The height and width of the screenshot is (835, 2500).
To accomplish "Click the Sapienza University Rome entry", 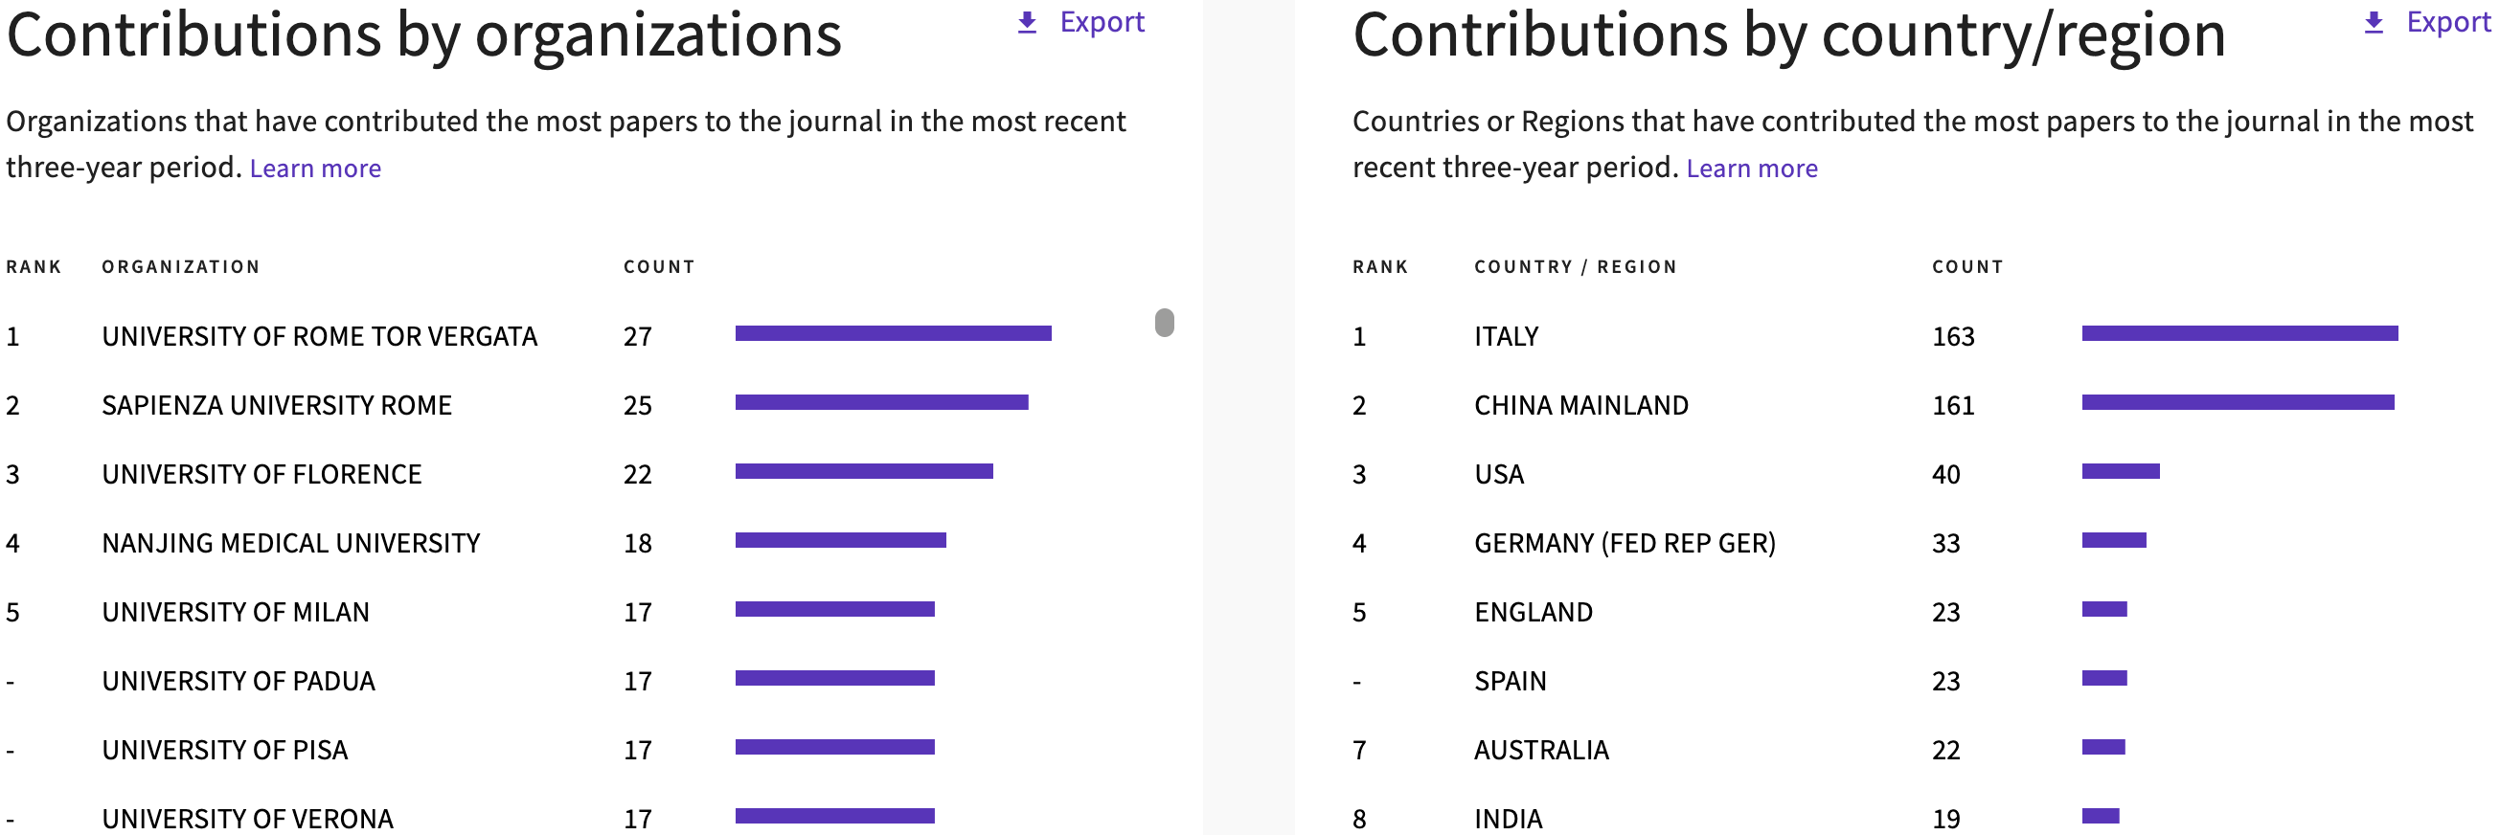I will pyautogui.click(x=277, y=405).
